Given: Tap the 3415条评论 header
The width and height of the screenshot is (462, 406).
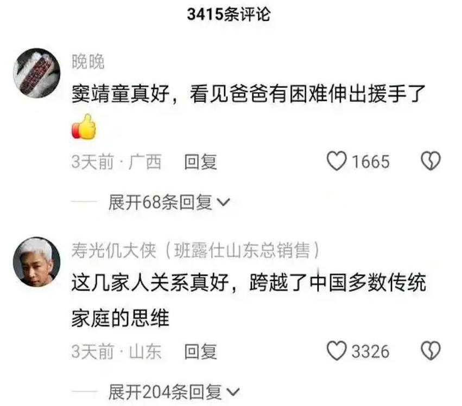Looking at the screenshot, I should (229, 14).
